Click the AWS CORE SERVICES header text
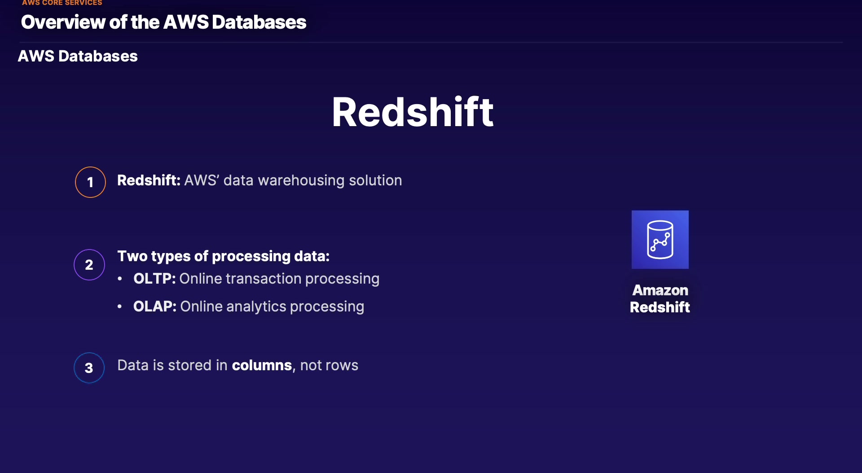 pyautogui.click(x=62, y=3)
